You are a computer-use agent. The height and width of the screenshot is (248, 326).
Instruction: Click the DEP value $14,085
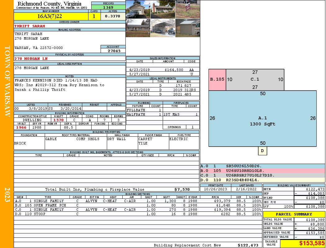(x=316, y=194)
